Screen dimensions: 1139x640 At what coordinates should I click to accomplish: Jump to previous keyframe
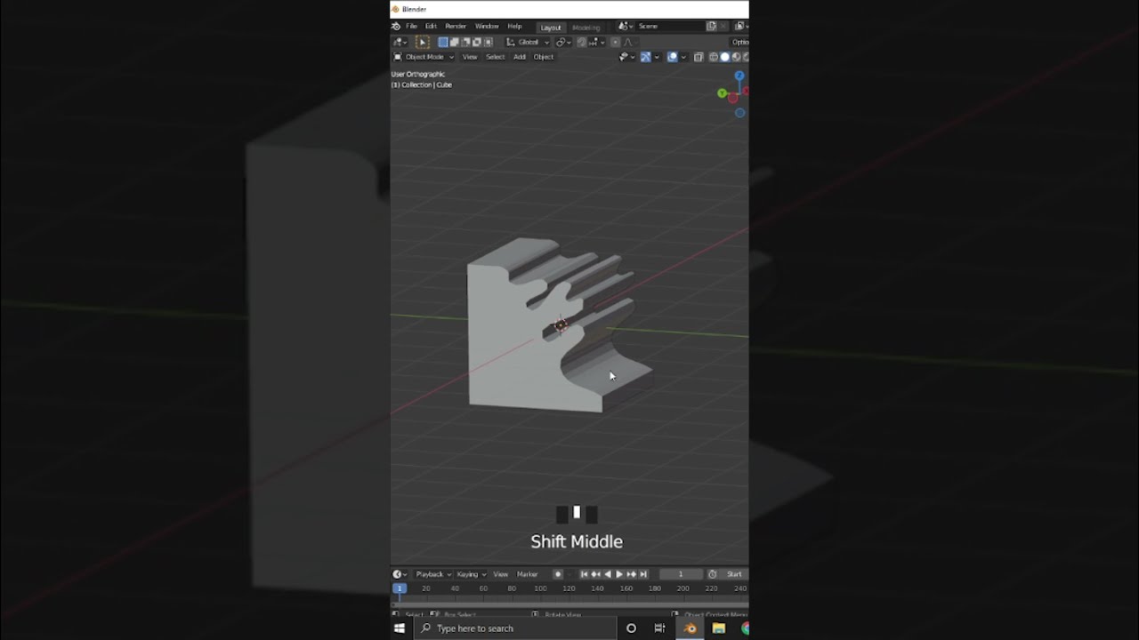(x=595, y=574)
